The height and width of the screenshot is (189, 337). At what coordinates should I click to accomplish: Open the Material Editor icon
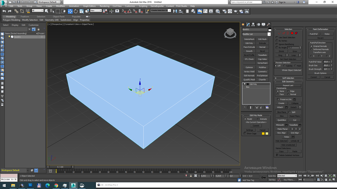[218, 11]
